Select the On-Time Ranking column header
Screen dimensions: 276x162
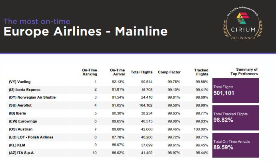(90, 72)
